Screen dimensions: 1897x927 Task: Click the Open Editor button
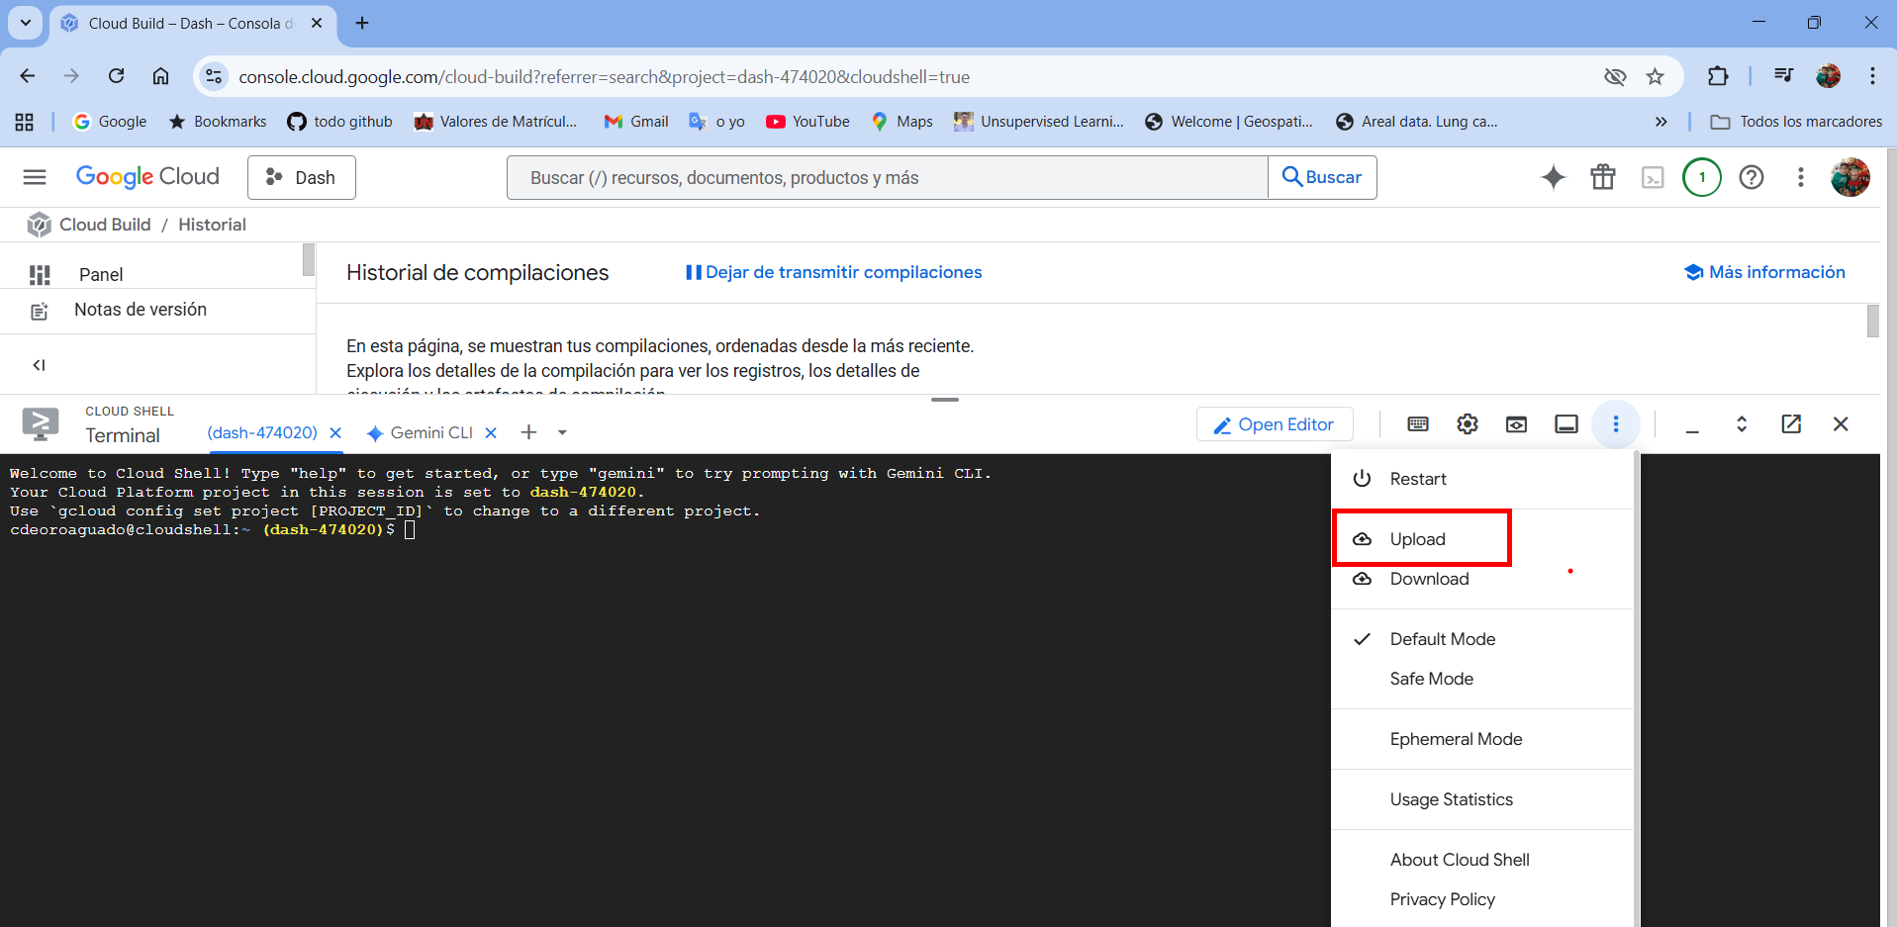(1275, 424)
